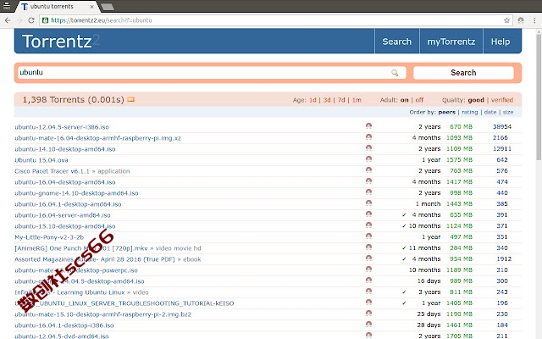Screen dimensions: 542x339
Task: Click the browser back arrow
Action: [x=8, y=20]
